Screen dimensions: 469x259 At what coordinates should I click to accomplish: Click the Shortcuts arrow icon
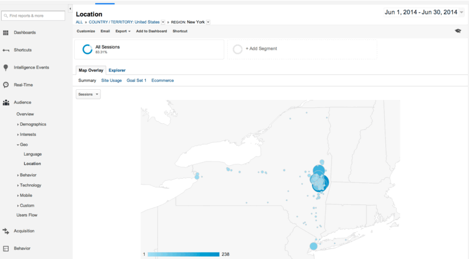click(x=6, y=50)
